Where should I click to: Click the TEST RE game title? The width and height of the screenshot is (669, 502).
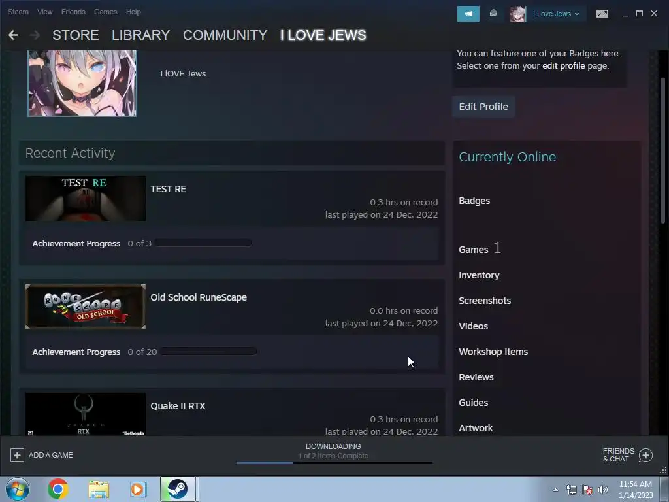coord(168,189)
